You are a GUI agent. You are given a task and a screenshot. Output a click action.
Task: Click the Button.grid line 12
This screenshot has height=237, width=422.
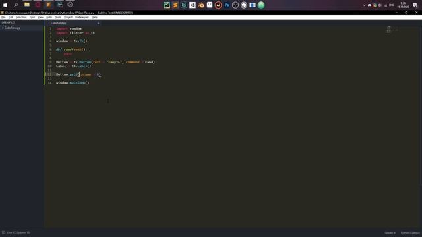pos(78,74)
